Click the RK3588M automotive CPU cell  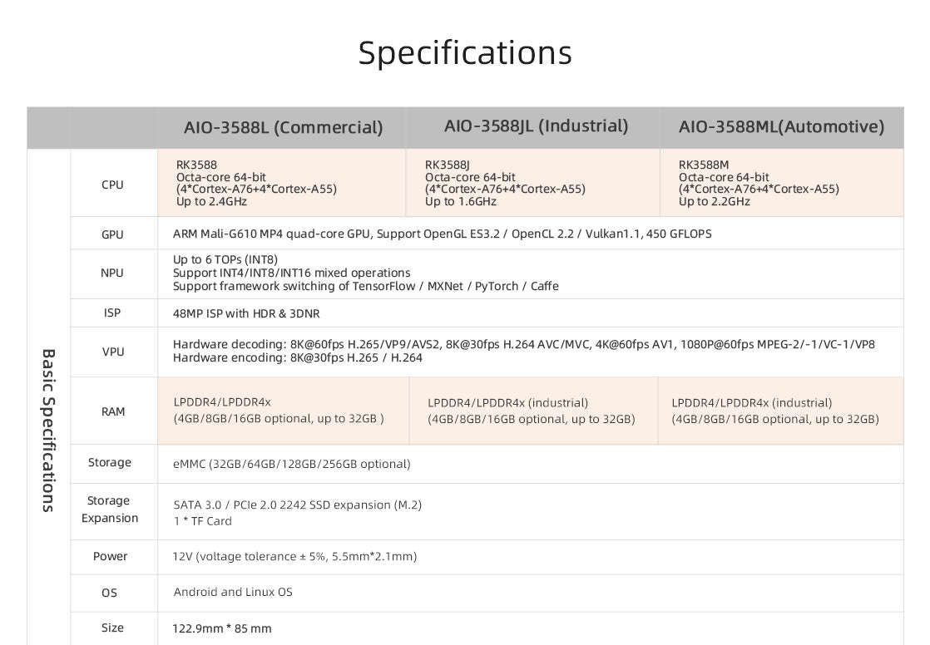[759, 183]
